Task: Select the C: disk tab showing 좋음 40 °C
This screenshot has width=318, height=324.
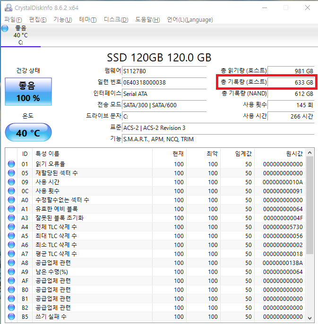Action: click(21, 35)
